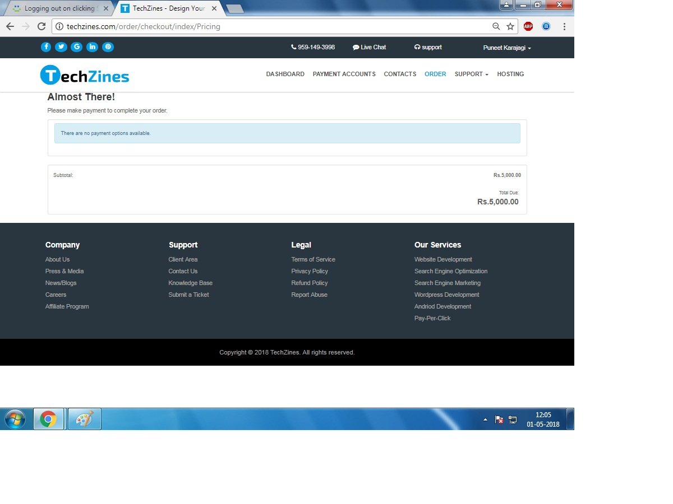Open Submit a Ticket footer link
Viewport: 673px width, 504px height.
(188, 295)
